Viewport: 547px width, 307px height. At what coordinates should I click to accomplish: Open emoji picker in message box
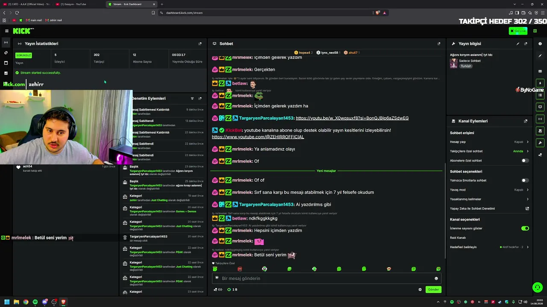pyautogui.click(x=436, y=278)
